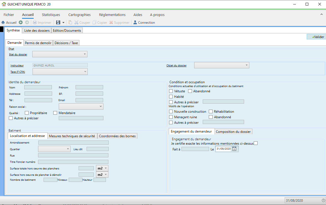Tick the Habité checkbox
Screen dimensions: 326x205
tap(171, 97)
